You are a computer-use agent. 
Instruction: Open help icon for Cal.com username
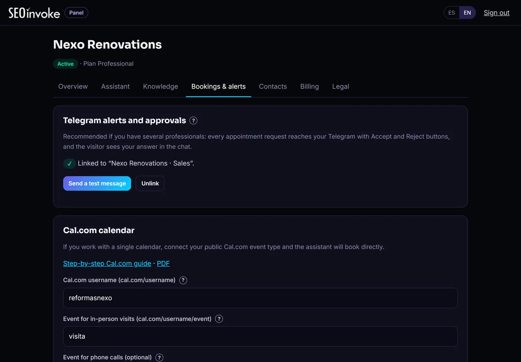pos(183,280)
